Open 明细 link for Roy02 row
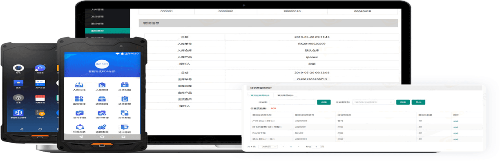The width and height of the screenshot is (500, 161). point(455,133)
